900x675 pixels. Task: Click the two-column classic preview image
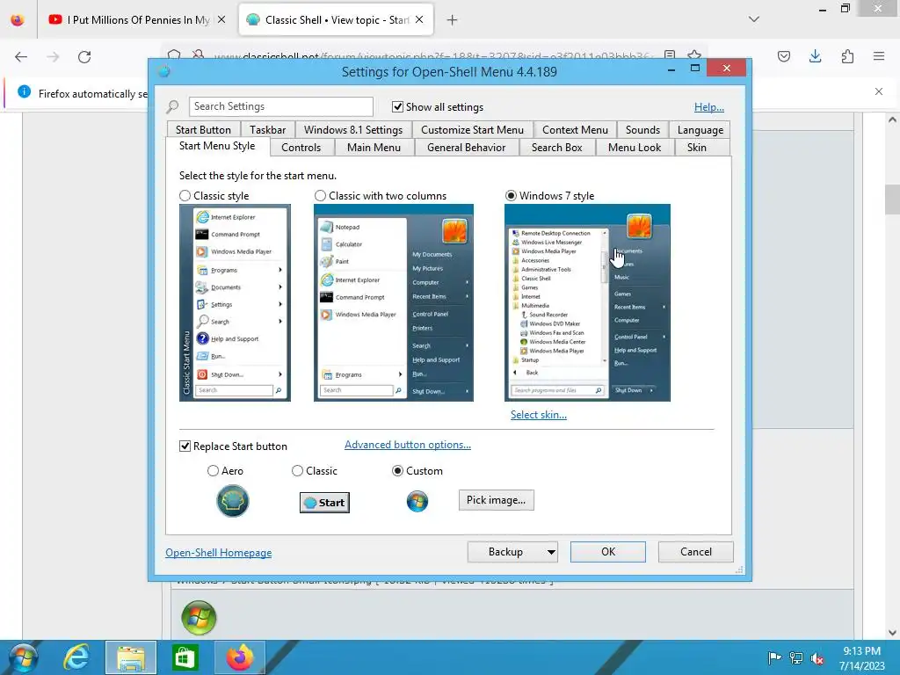click(394, 302)
